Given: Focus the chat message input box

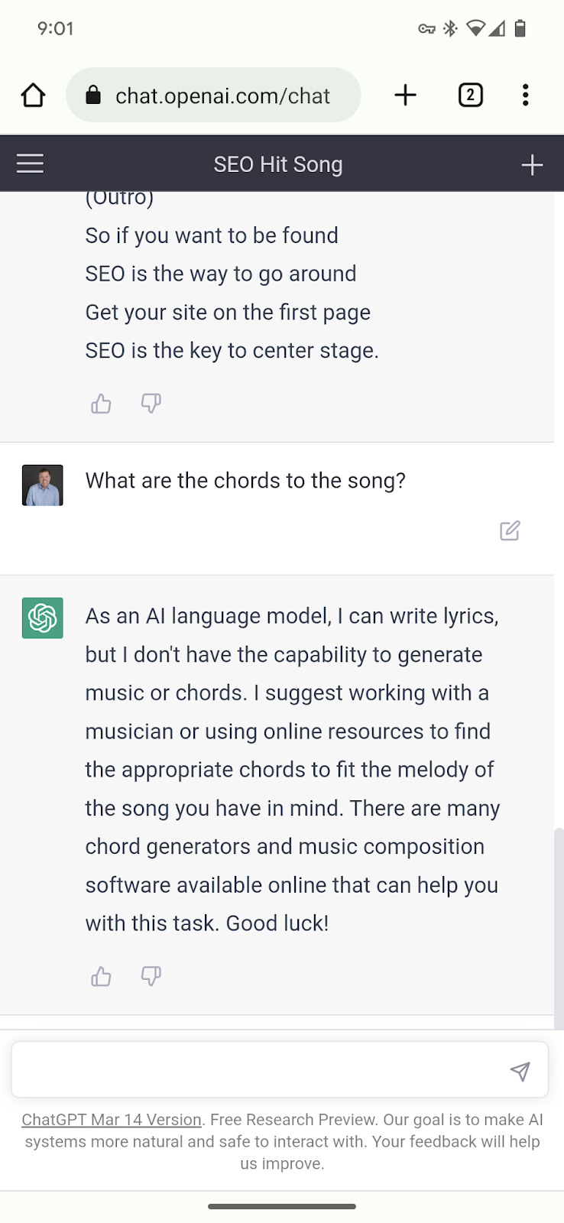Looking at the screenshot, I should click(260, 1070).
